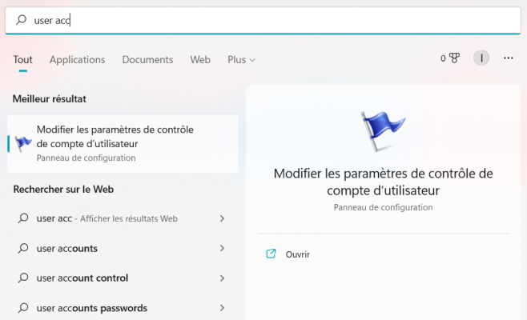This screenshot has width=527, height=320.
Task: Expand chevron for 'user acc' web result
Action: (x=222, y=218)
